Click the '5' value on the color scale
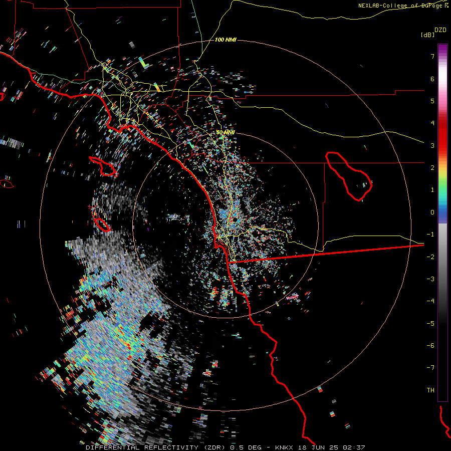The image size is (451, 451). [432, 101]
